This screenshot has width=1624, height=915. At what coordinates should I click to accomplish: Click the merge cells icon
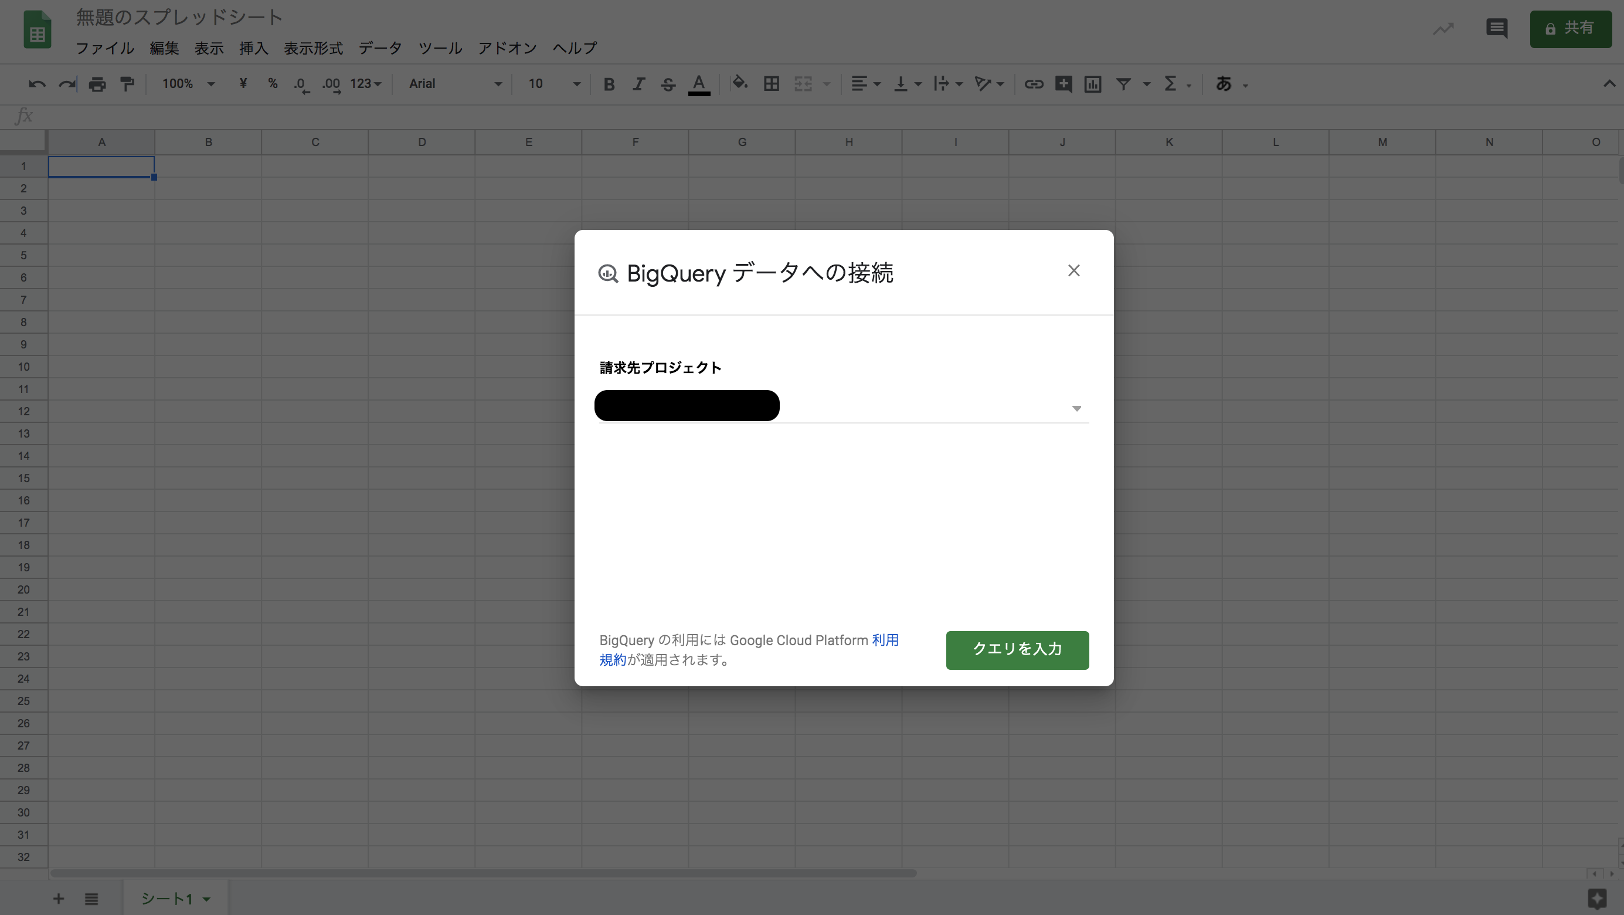[x=803, y=84]
